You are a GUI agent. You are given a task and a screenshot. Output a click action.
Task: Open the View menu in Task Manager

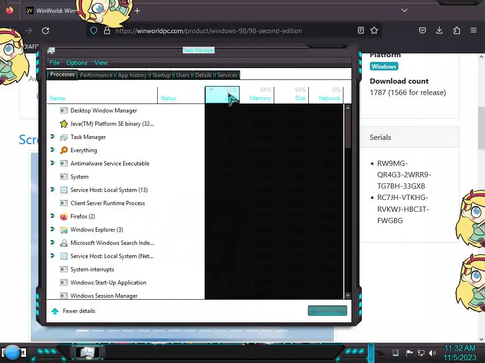pos(101,63)
